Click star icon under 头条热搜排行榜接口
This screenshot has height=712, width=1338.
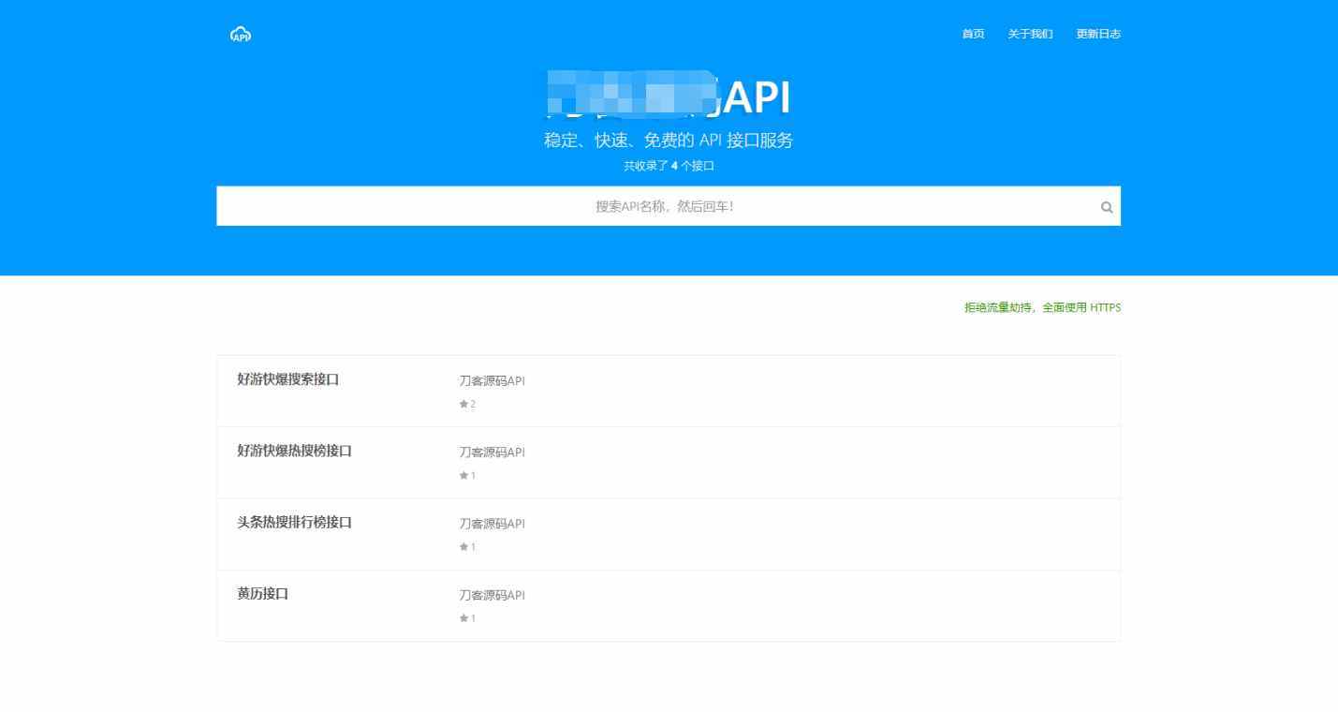tap(463, 546)
